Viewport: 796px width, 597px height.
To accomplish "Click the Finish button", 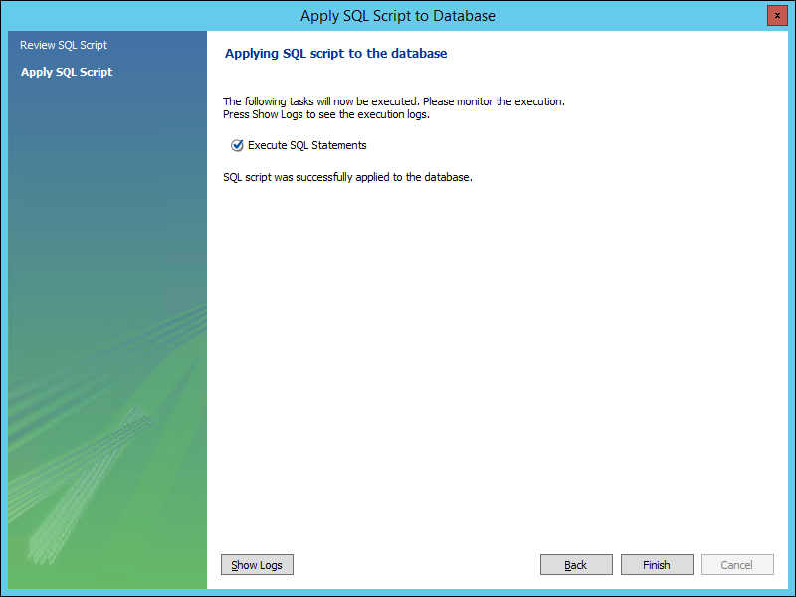I will pyautogui.click(x=657, y=565).
